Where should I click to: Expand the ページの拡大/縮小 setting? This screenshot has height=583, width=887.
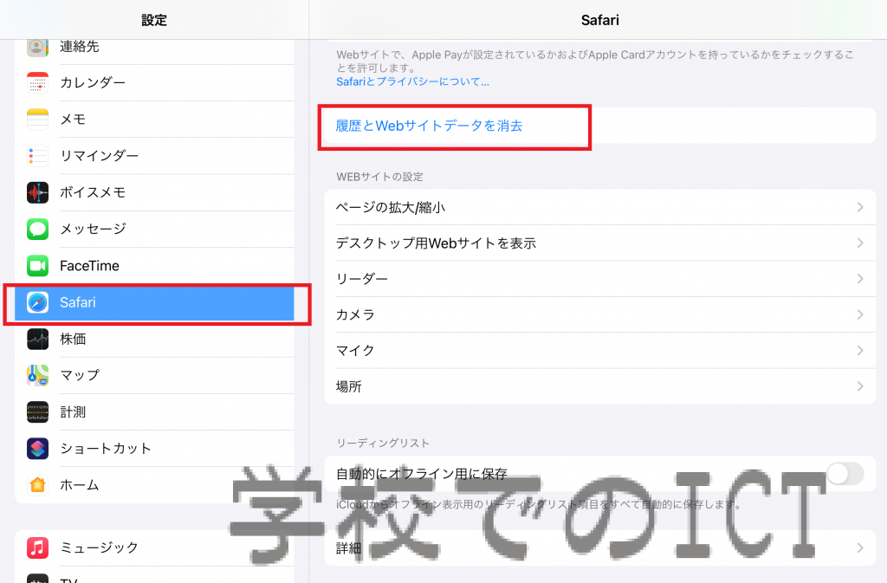tap(598, 207)
